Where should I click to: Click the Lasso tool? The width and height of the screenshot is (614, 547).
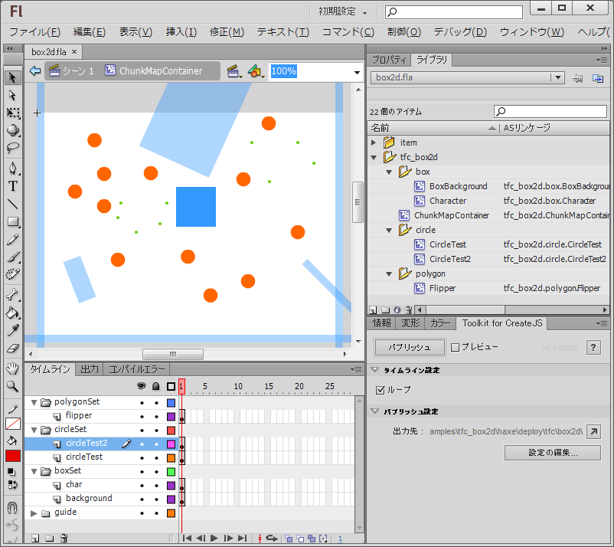pos(12,148)
